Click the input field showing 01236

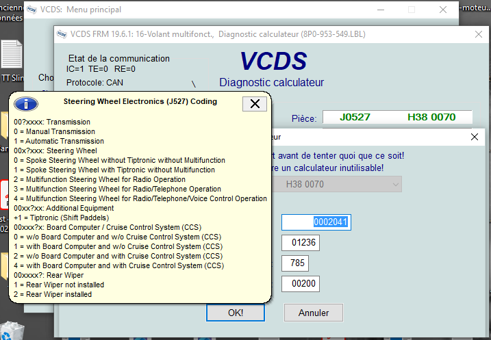coord(301,243)
